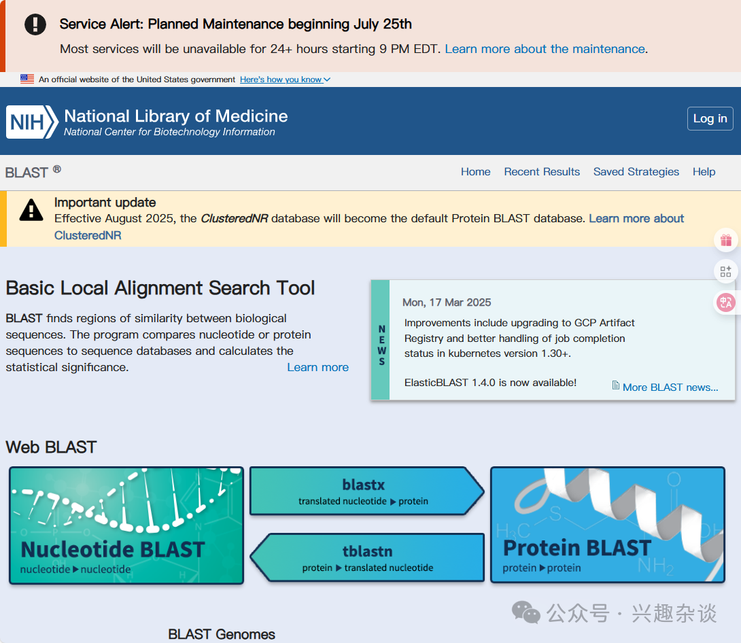Click the pink gift box floating icon
Screen dimensions: 741x643
pyautogui.click(x=725, y=240)
